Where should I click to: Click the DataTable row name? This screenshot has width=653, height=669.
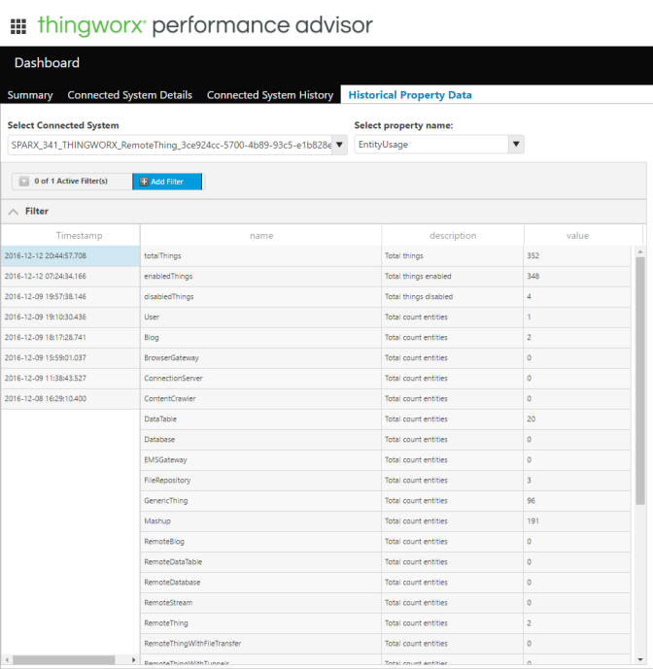160,419
